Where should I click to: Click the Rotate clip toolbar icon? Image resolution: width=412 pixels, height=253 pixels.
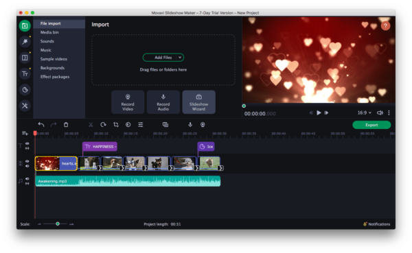coord(103,125)
